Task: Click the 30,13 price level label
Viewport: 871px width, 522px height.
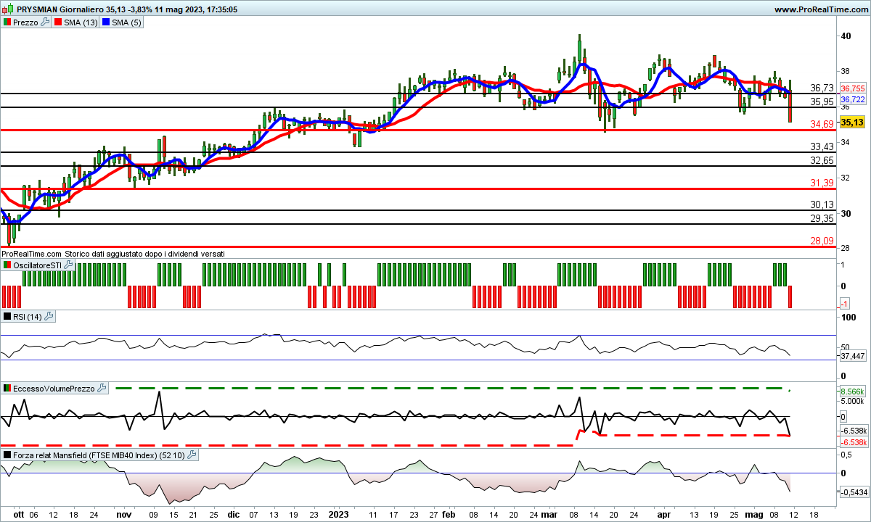Action: pyautogui.click(x=822, y=205)
